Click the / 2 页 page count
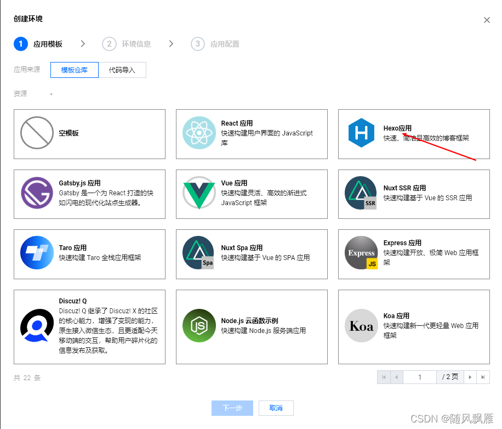Viewport: 502px width, 429px height. 450,377
